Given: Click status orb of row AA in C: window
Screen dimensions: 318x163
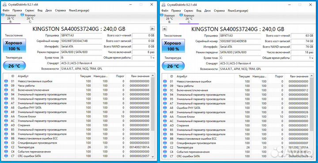Looking at the screenshot, I should pos(165,117).
